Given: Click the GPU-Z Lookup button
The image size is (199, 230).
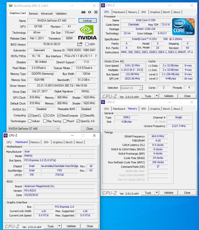Looking at the screenshot, I should pyautogui.click(x=88, y=21).
